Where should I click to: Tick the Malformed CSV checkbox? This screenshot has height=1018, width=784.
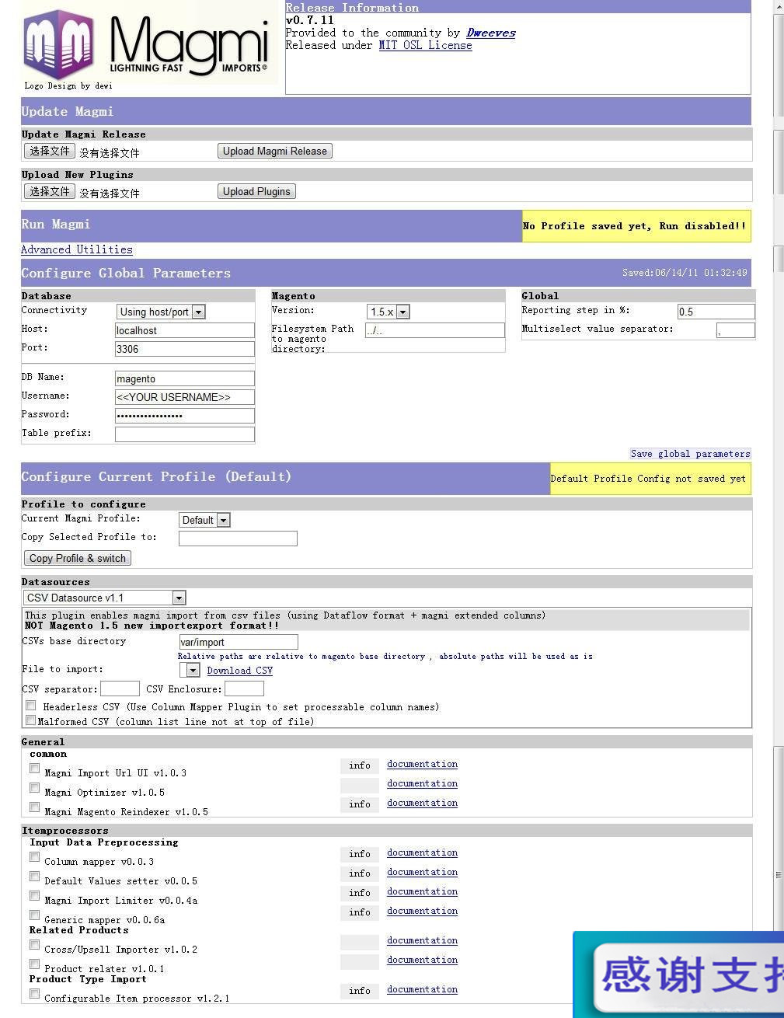tap(31, 720)
